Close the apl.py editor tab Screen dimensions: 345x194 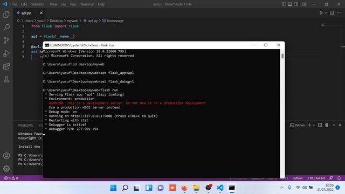pos(41,13)
